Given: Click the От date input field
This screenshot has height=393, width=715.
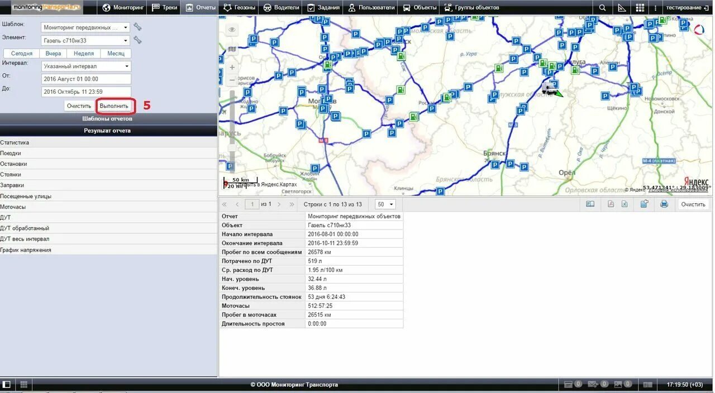Looking at the screenshot, I should pos(86,79).
